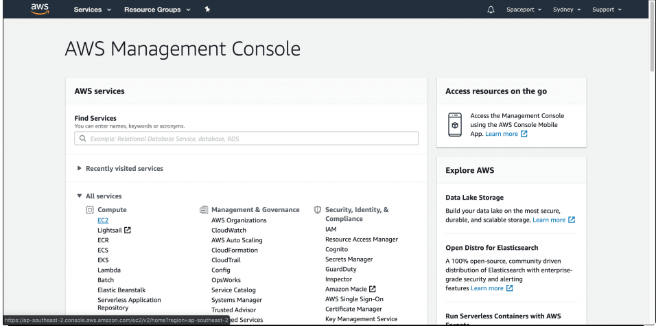
Task: Open the CloudWatch service link
Action: [229, 231]
